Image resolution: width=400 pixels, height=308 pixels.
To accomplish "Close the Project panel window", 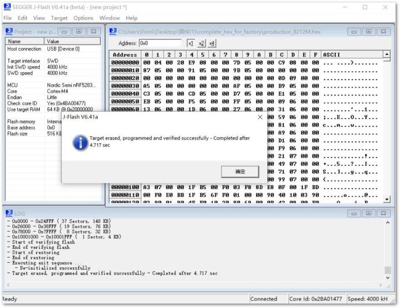I will tap(94, 31).
